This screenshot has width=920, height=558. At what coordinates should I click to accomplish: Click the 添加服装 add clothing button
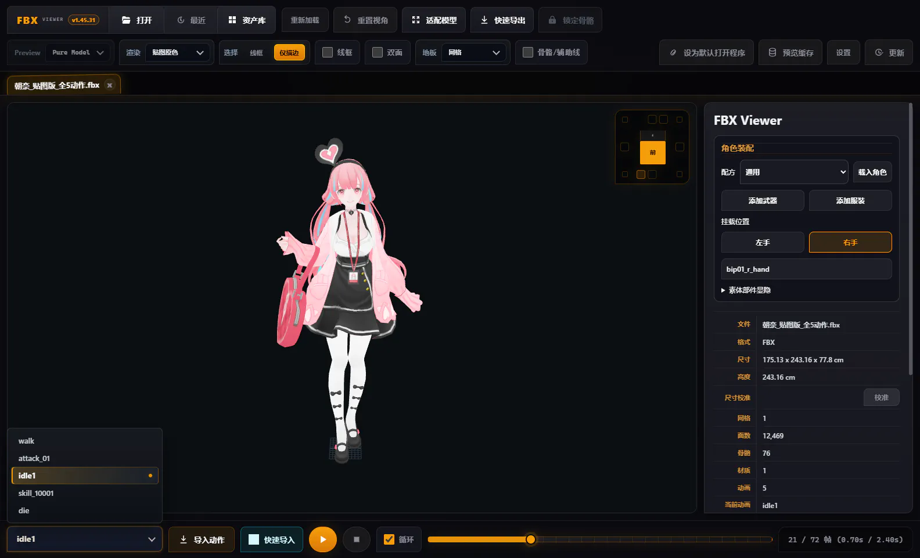850,201
